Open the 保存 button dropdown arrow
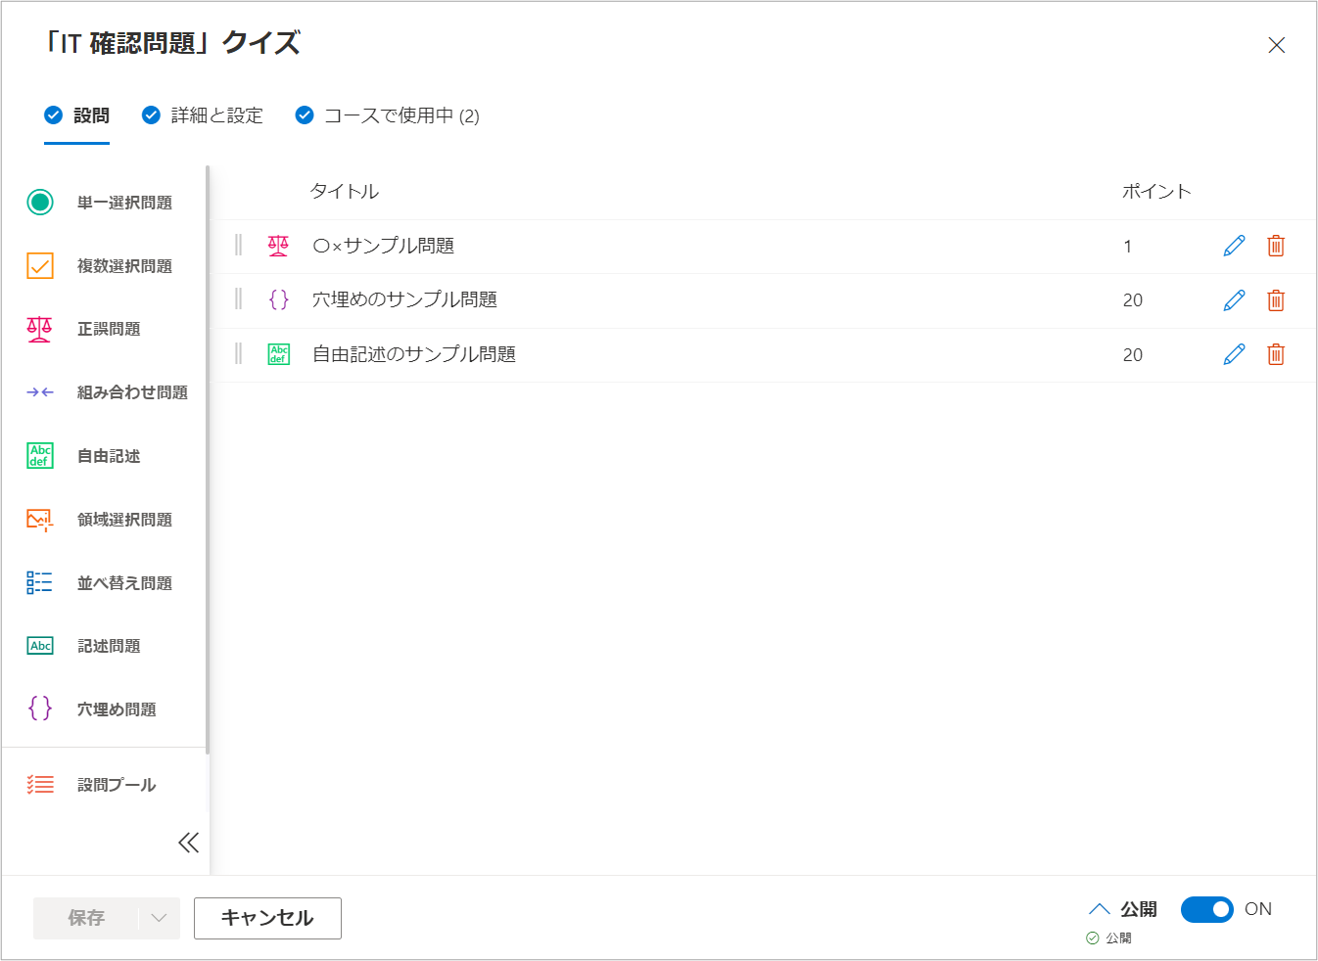This screenshot has width=1318, height=961. (159, 918)
